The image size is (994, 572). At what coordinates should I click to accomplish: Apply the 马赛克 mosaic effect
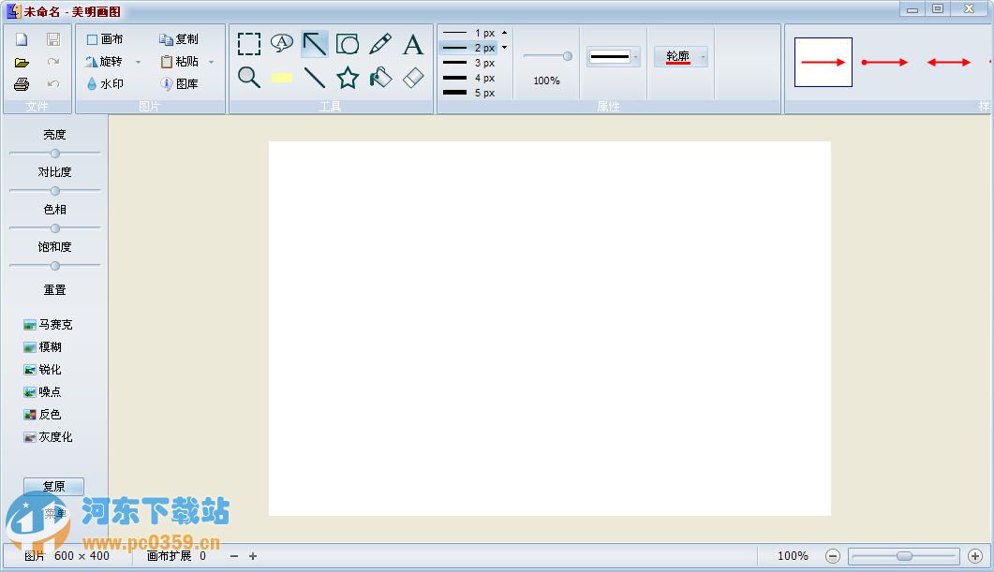48,325
